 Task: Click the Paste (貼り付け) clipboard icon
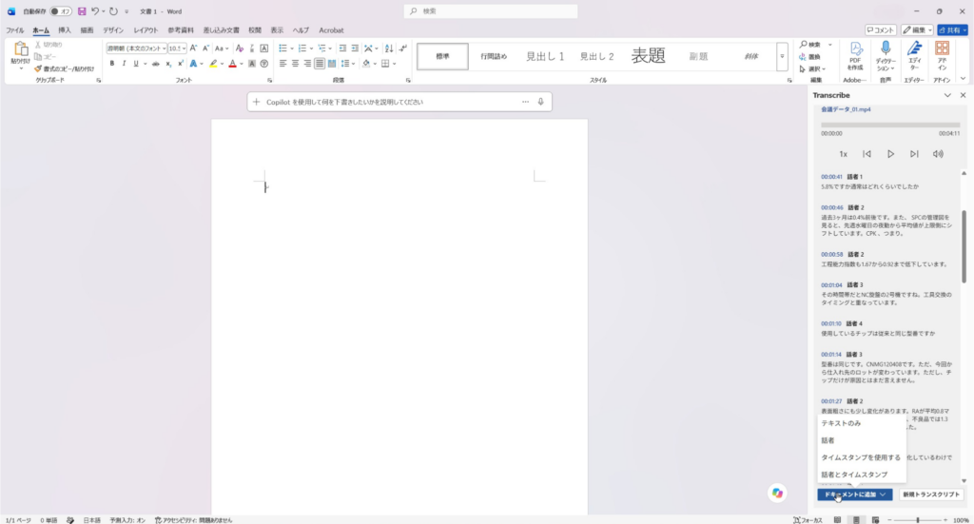tap(20, 49)
